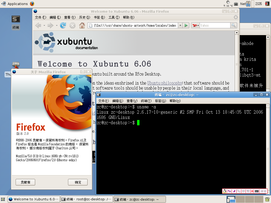
Task: Open Firefox 查看(V) menu
Action: point(70,17)
